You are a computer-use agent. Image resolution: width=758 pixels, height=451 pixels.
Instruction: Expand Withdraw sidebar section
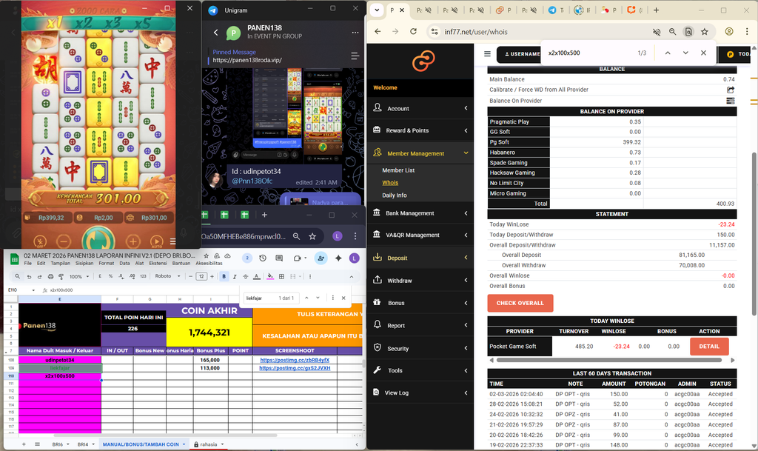[x=420, y=281]
